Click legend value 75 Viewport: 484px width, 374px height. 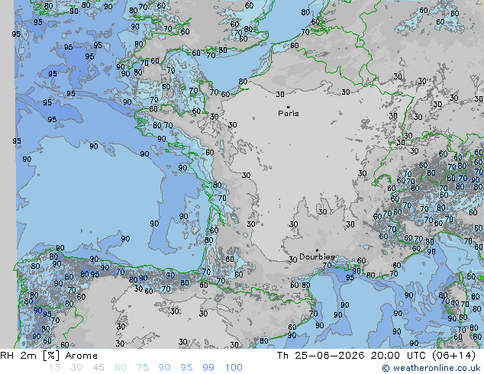142,368
